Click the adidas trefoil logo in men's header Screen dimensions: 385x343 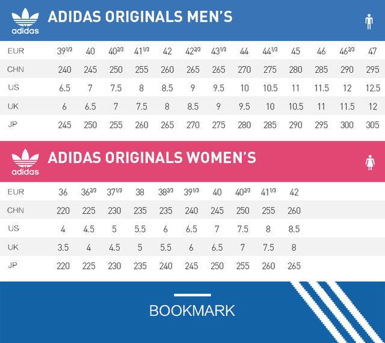coord(25,21)
